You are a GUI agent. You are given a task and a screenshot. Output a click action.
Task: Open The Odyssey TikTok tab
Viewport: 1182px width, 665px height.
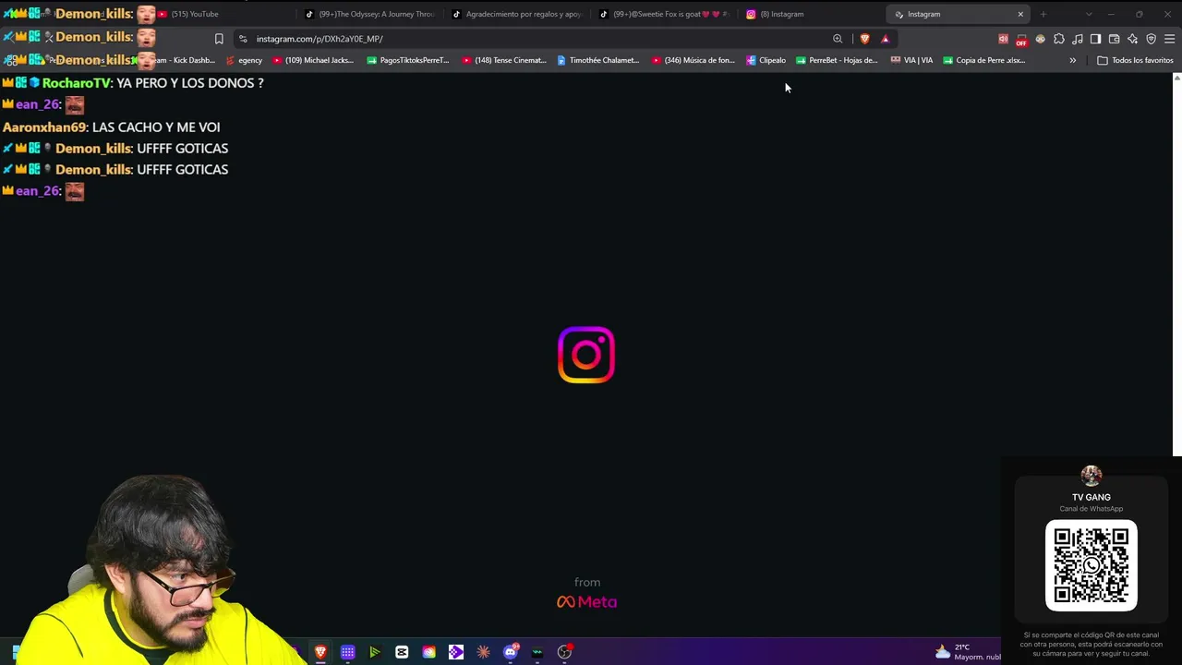point(369,14)
